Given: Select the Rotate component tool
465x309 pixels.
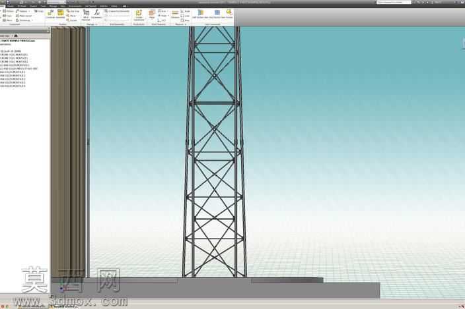Looking at the screenshot, I should (x=72, y=20).
